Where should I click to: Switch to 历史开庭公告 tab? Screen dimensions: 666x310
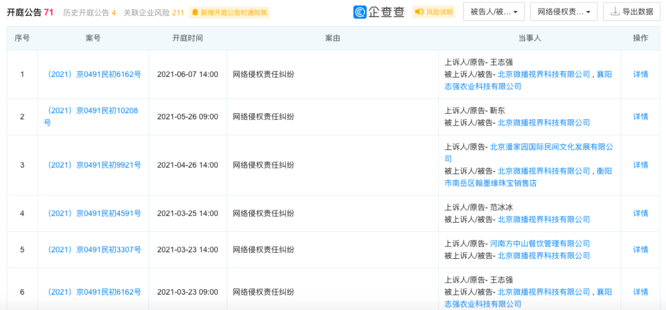coord(89,12)
